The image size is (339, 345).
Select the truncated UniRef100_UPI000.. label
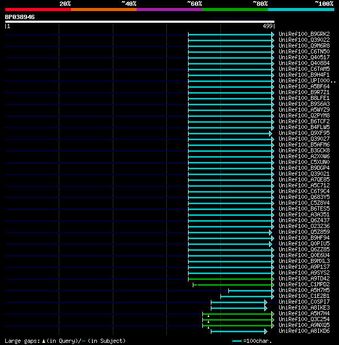point(307,81)
